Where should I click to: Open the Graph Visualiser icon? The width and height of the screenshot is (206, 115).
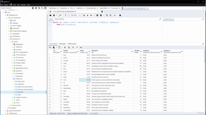77,48
